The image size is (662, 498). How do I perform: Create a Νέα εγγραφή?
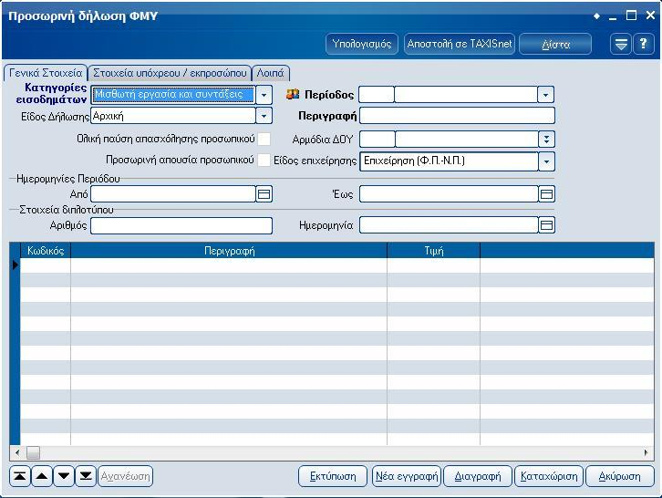point(407,476)
